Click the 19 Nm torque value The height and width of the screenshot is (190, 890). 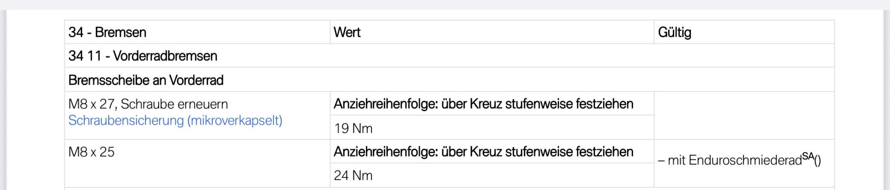[x=353, y=128]
